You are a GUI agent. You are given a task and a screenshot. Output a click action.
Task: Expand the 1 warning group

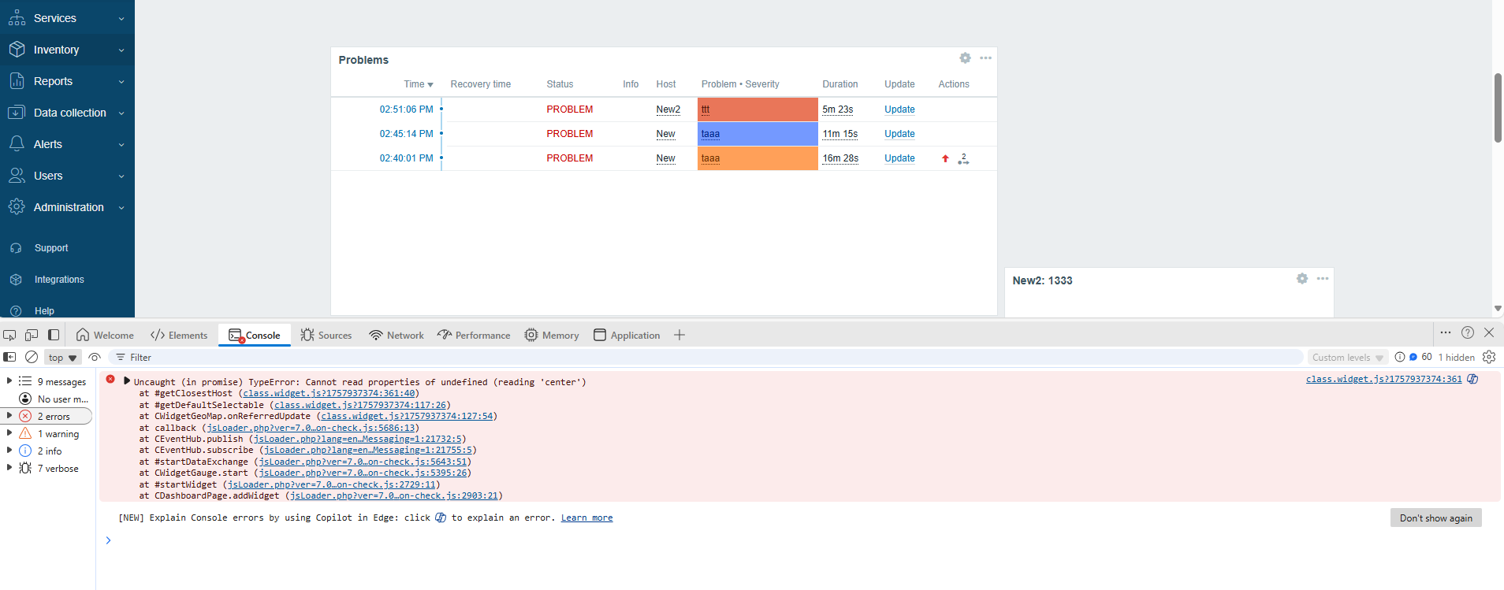point(9,433)
